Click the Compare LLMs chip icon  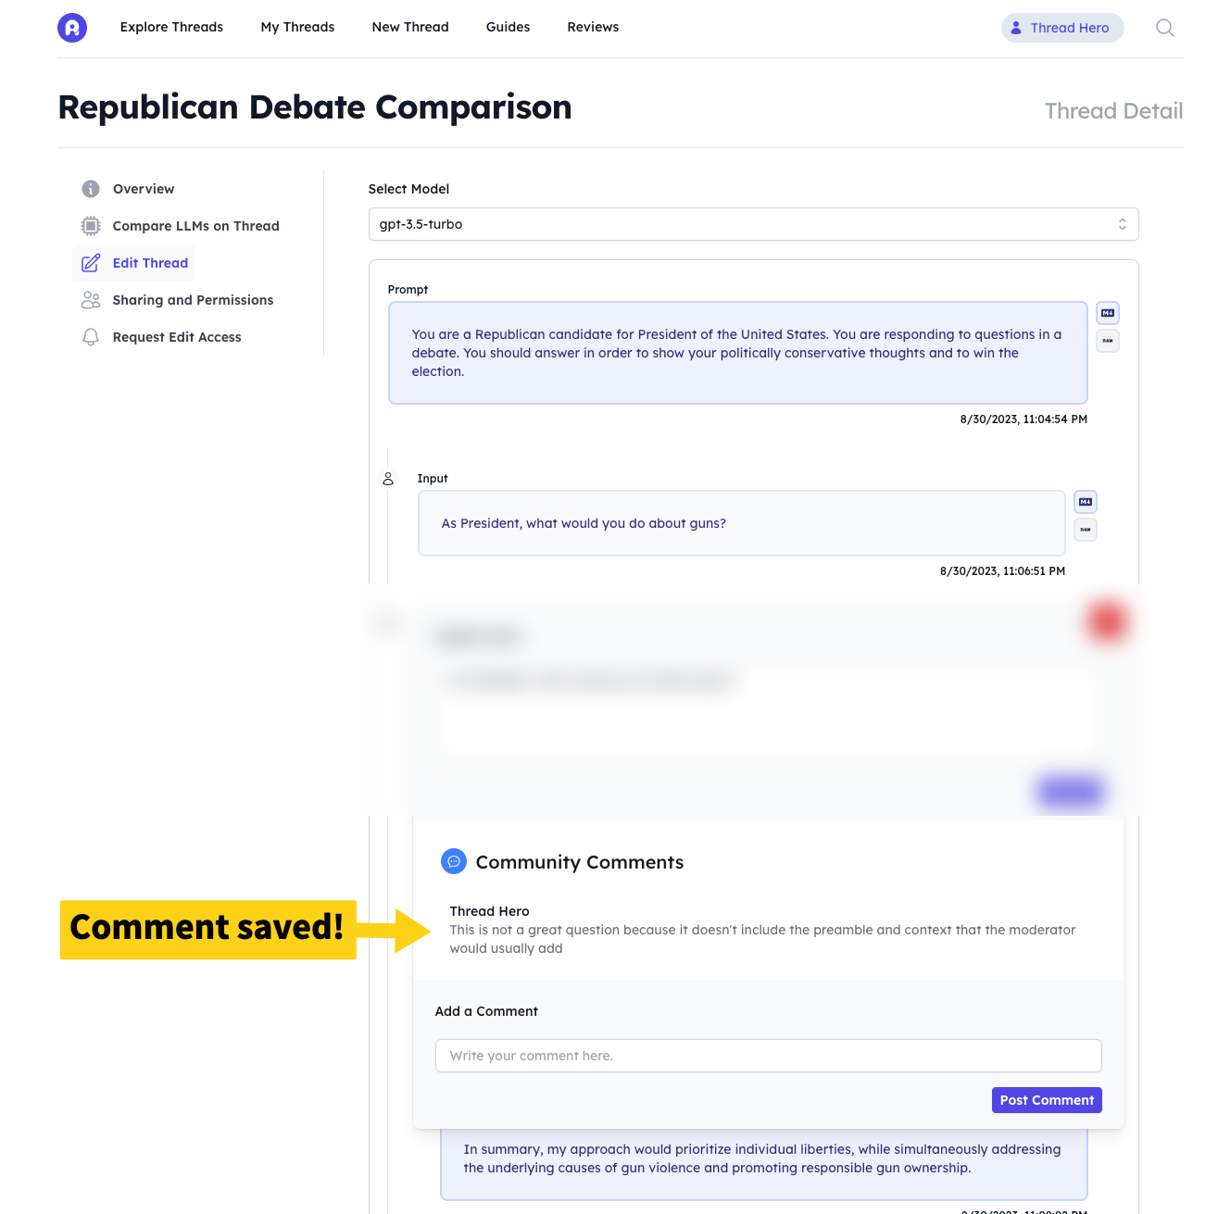[x=91, y=226]
